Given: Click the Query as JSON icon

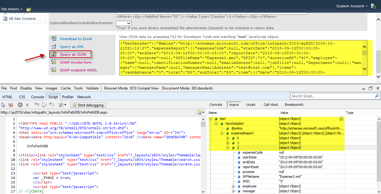Looking at the screenshot, I should [x=54, y=54].
